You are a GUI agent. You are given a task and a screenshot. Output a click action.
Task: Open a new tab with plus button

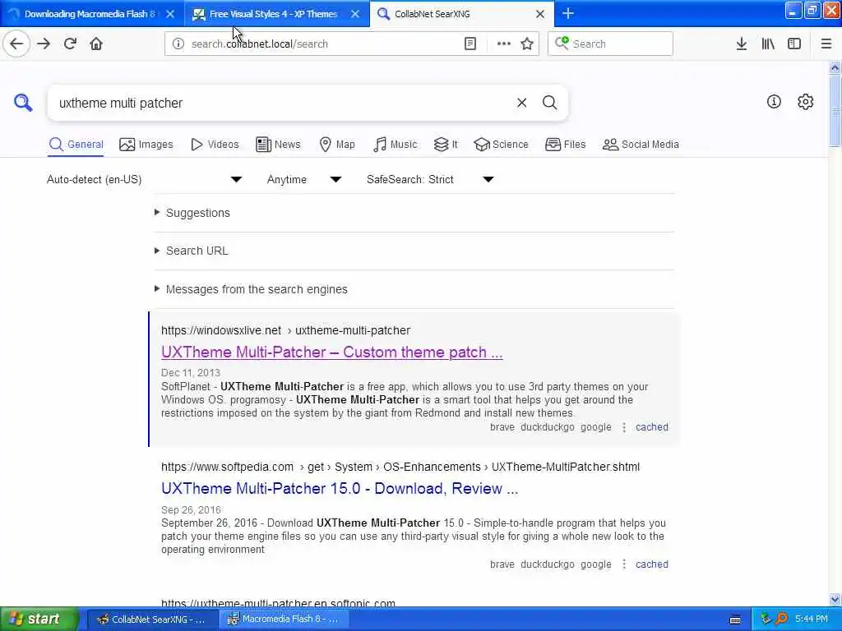point(567,13)
